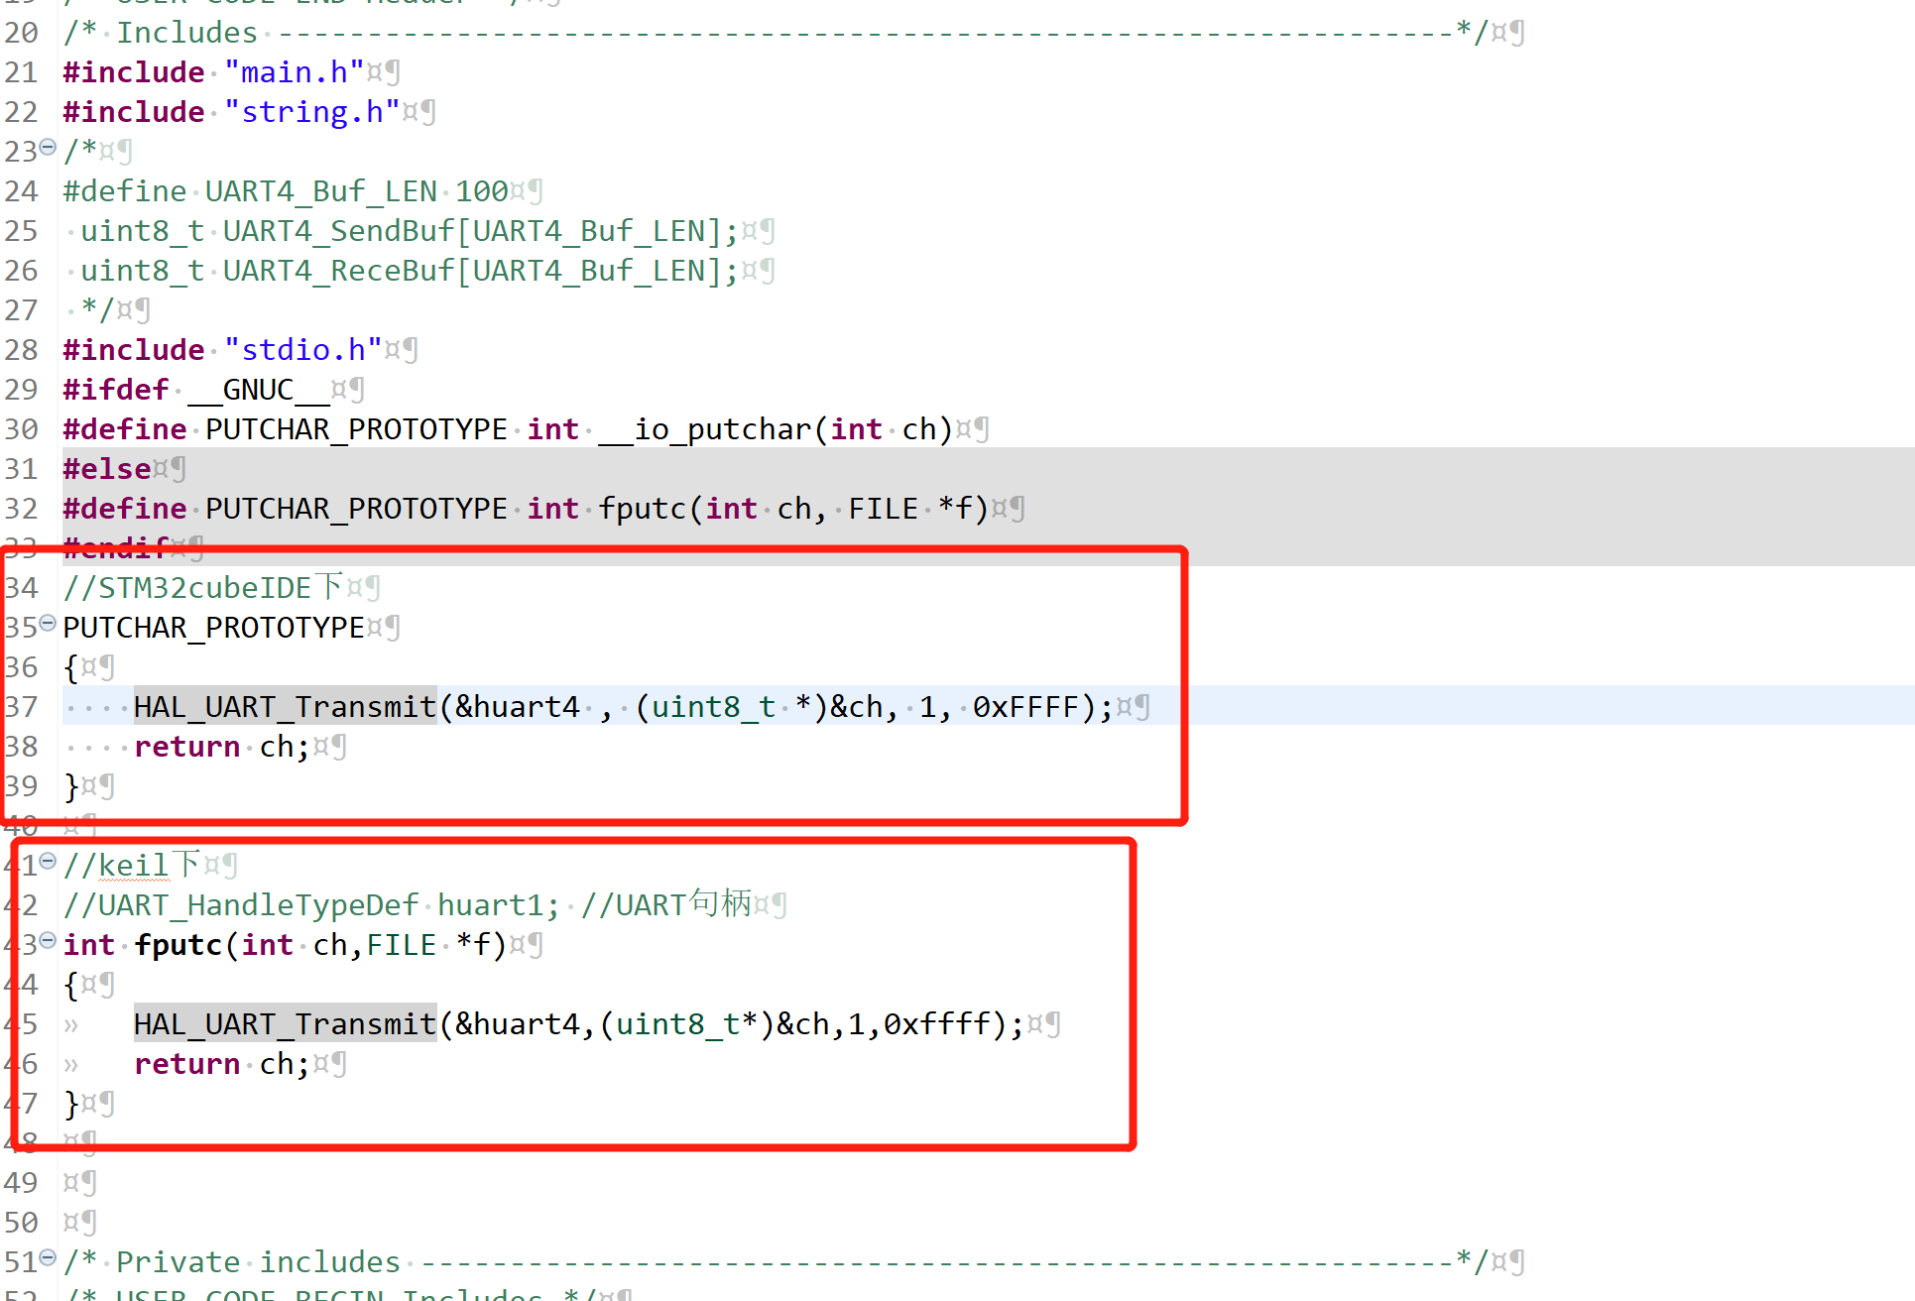Click the //STM32cubeIDE下 comment

coord(198,587)
